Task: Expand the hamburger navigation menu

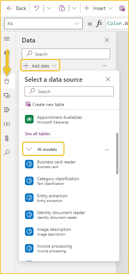Action: pyautogui.click(x=7, y=39)
